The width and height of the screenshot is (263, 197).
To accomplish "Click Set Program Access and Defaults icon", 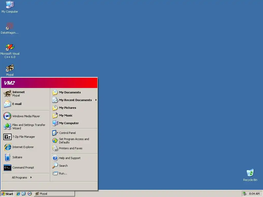I will pos(55,141).
